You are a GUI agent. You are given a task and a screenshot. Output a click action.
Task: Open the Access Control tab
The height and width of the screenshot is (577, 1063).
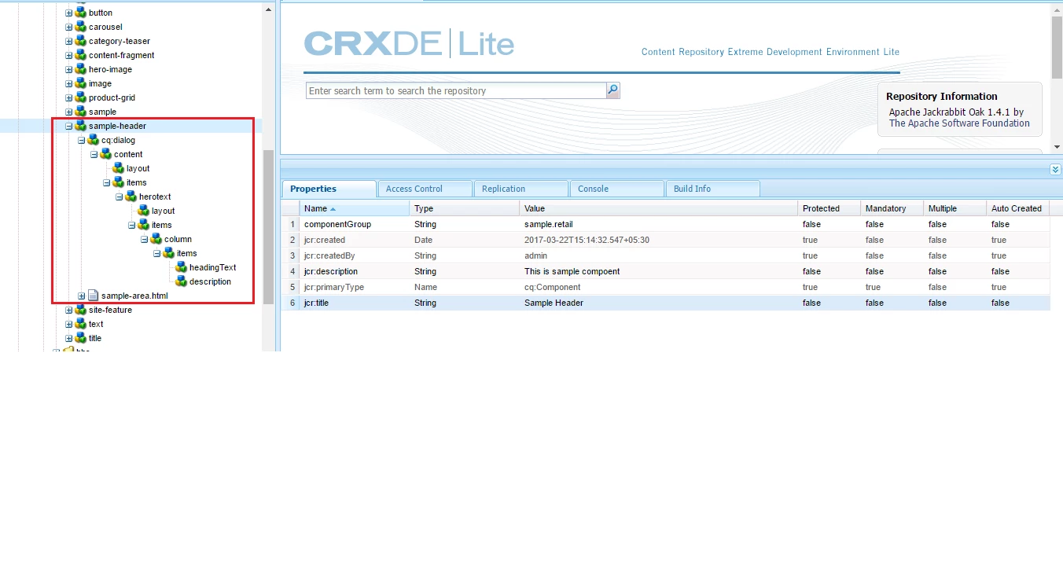(425, 189)
